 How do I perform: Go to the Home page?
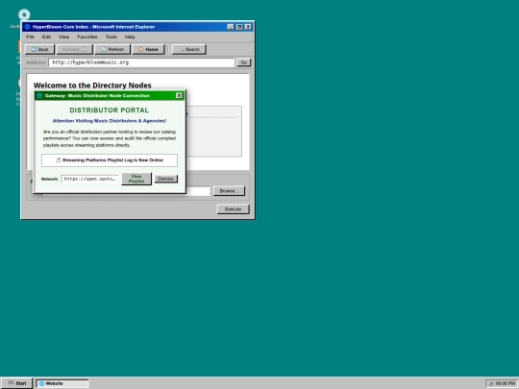(x=148, y=49)
